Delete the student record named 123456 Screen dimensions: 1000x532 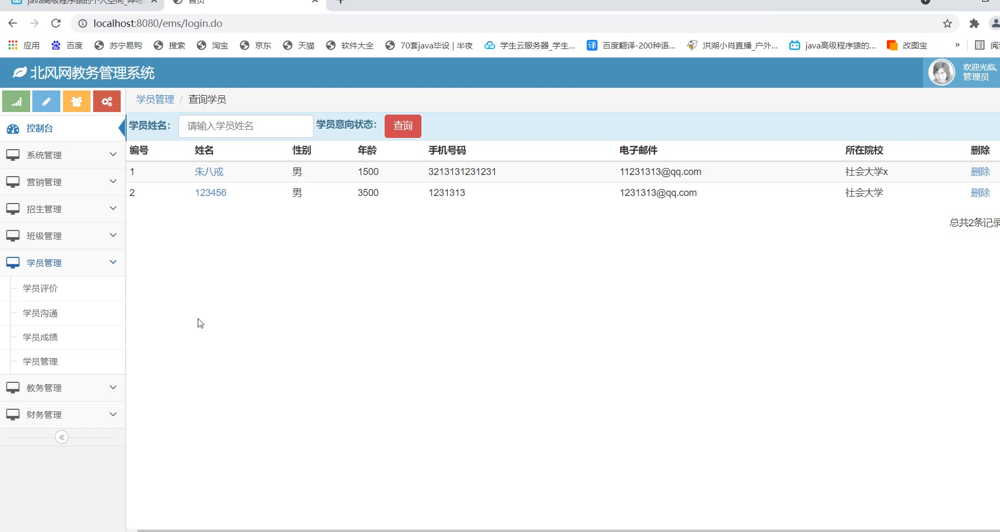(980, 193)
